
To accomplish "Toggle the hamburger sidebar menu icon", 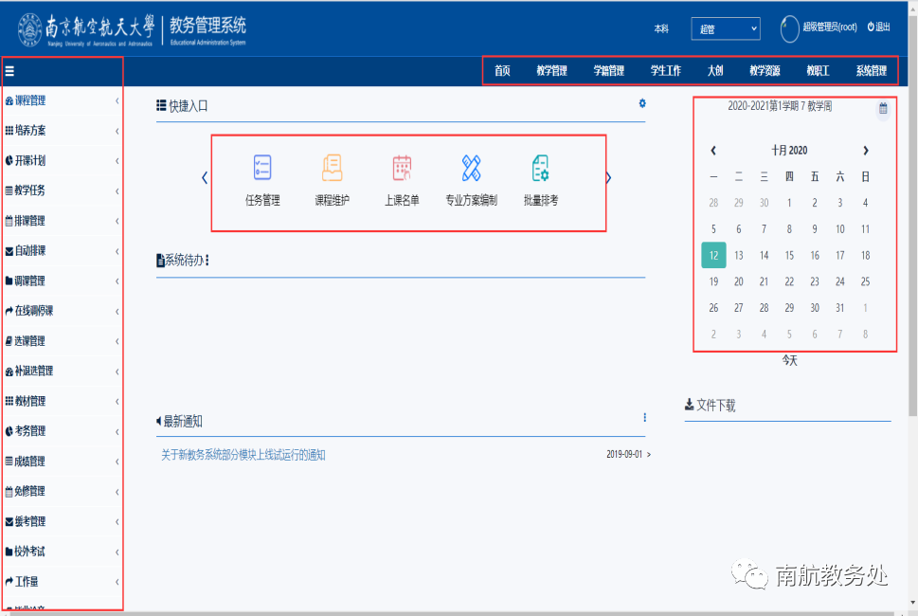I will [9, 71].
